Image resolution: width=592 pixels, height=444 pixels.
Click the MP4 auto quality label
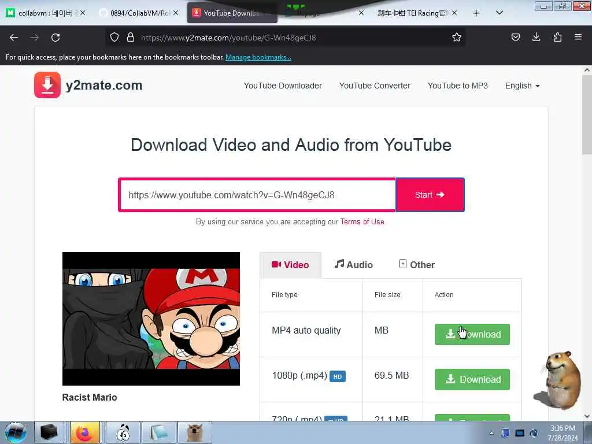306,330
